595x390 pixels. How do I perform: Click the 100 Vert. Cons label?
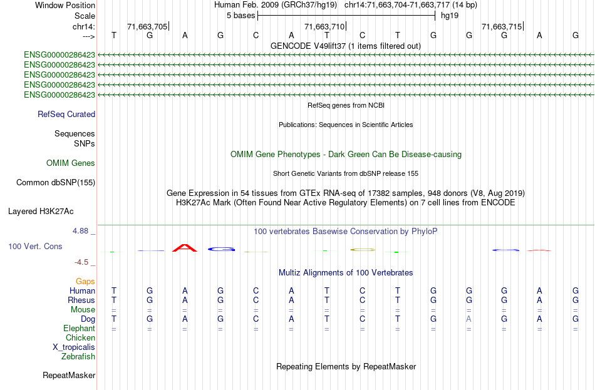coord(35,247)
